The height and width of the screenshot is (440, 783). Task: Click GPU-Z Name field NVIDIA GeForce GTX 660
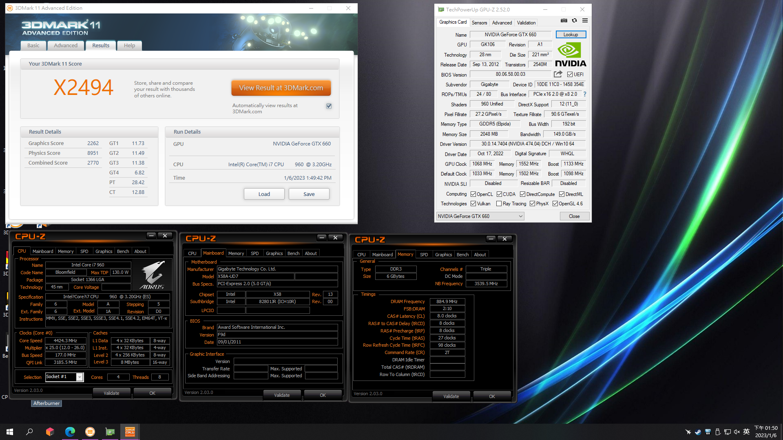(510, 35)
